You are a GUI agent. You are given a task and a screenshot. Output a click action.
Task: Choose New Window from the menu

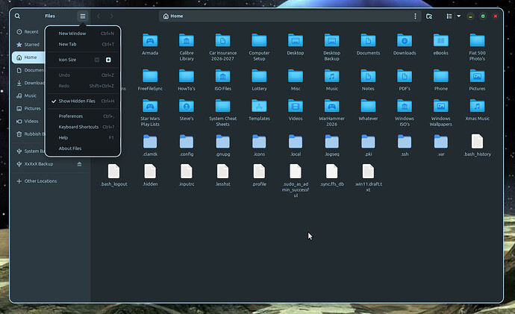coord(72,34)
